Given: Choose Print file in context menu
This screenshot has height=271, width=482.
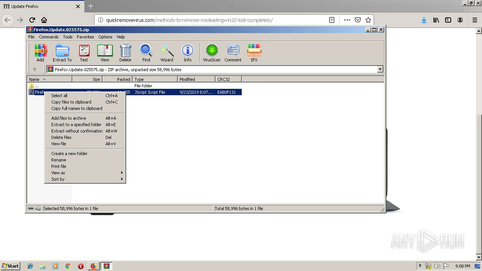Looking at the screenshot, I should tap(85, 166).
